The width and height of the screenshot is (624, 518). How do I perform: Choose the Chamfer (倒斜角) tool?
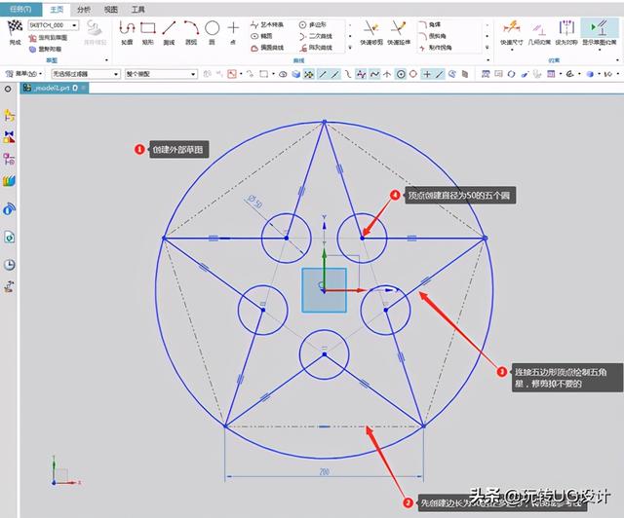pos(432,36)
